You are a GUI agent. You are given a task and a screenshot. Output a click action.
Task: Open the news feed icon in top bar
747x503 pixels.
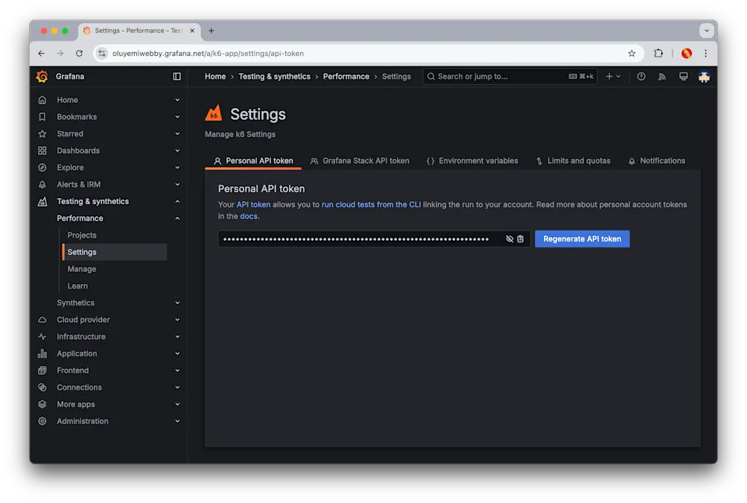point(661,76)
